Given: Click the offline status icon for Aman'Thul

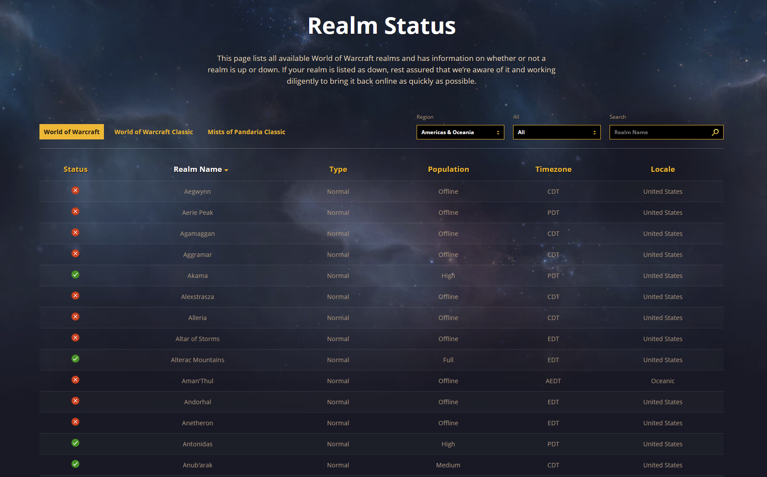Looking at the screenshot, I should click(75, 380).
